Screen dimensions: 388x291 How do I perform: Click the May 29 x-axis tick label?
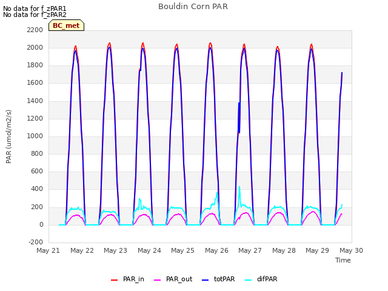click(x=318, y=250)
